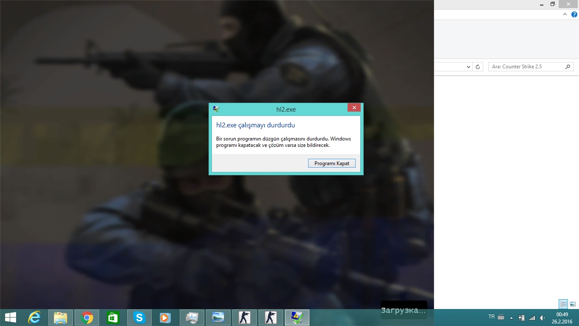
Task: Show hidden system tray icons
Action: click(x=511, y=318)
